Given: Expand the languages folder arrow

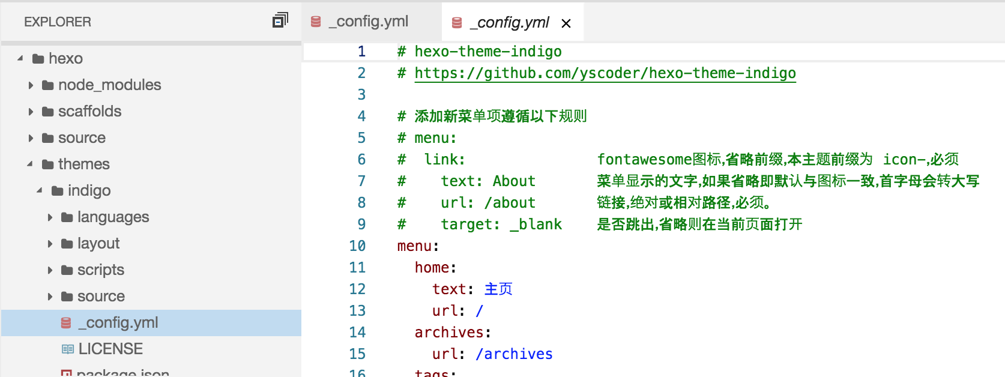Looking at the screenshot, I should 50,217.
